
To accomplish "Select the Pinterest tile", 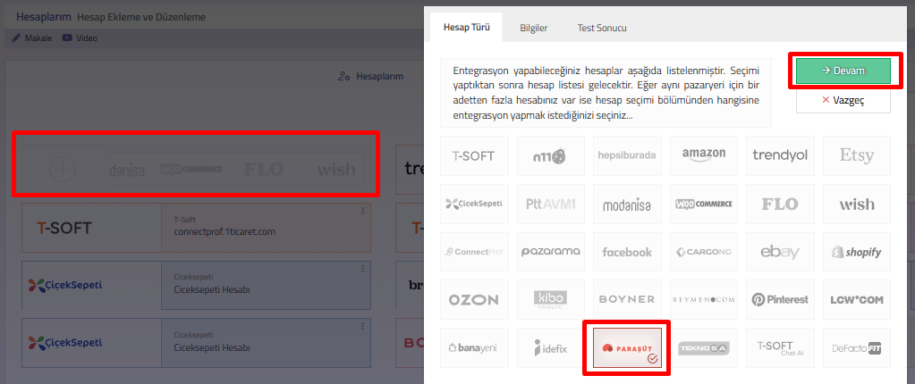I will tap(780, 299).
